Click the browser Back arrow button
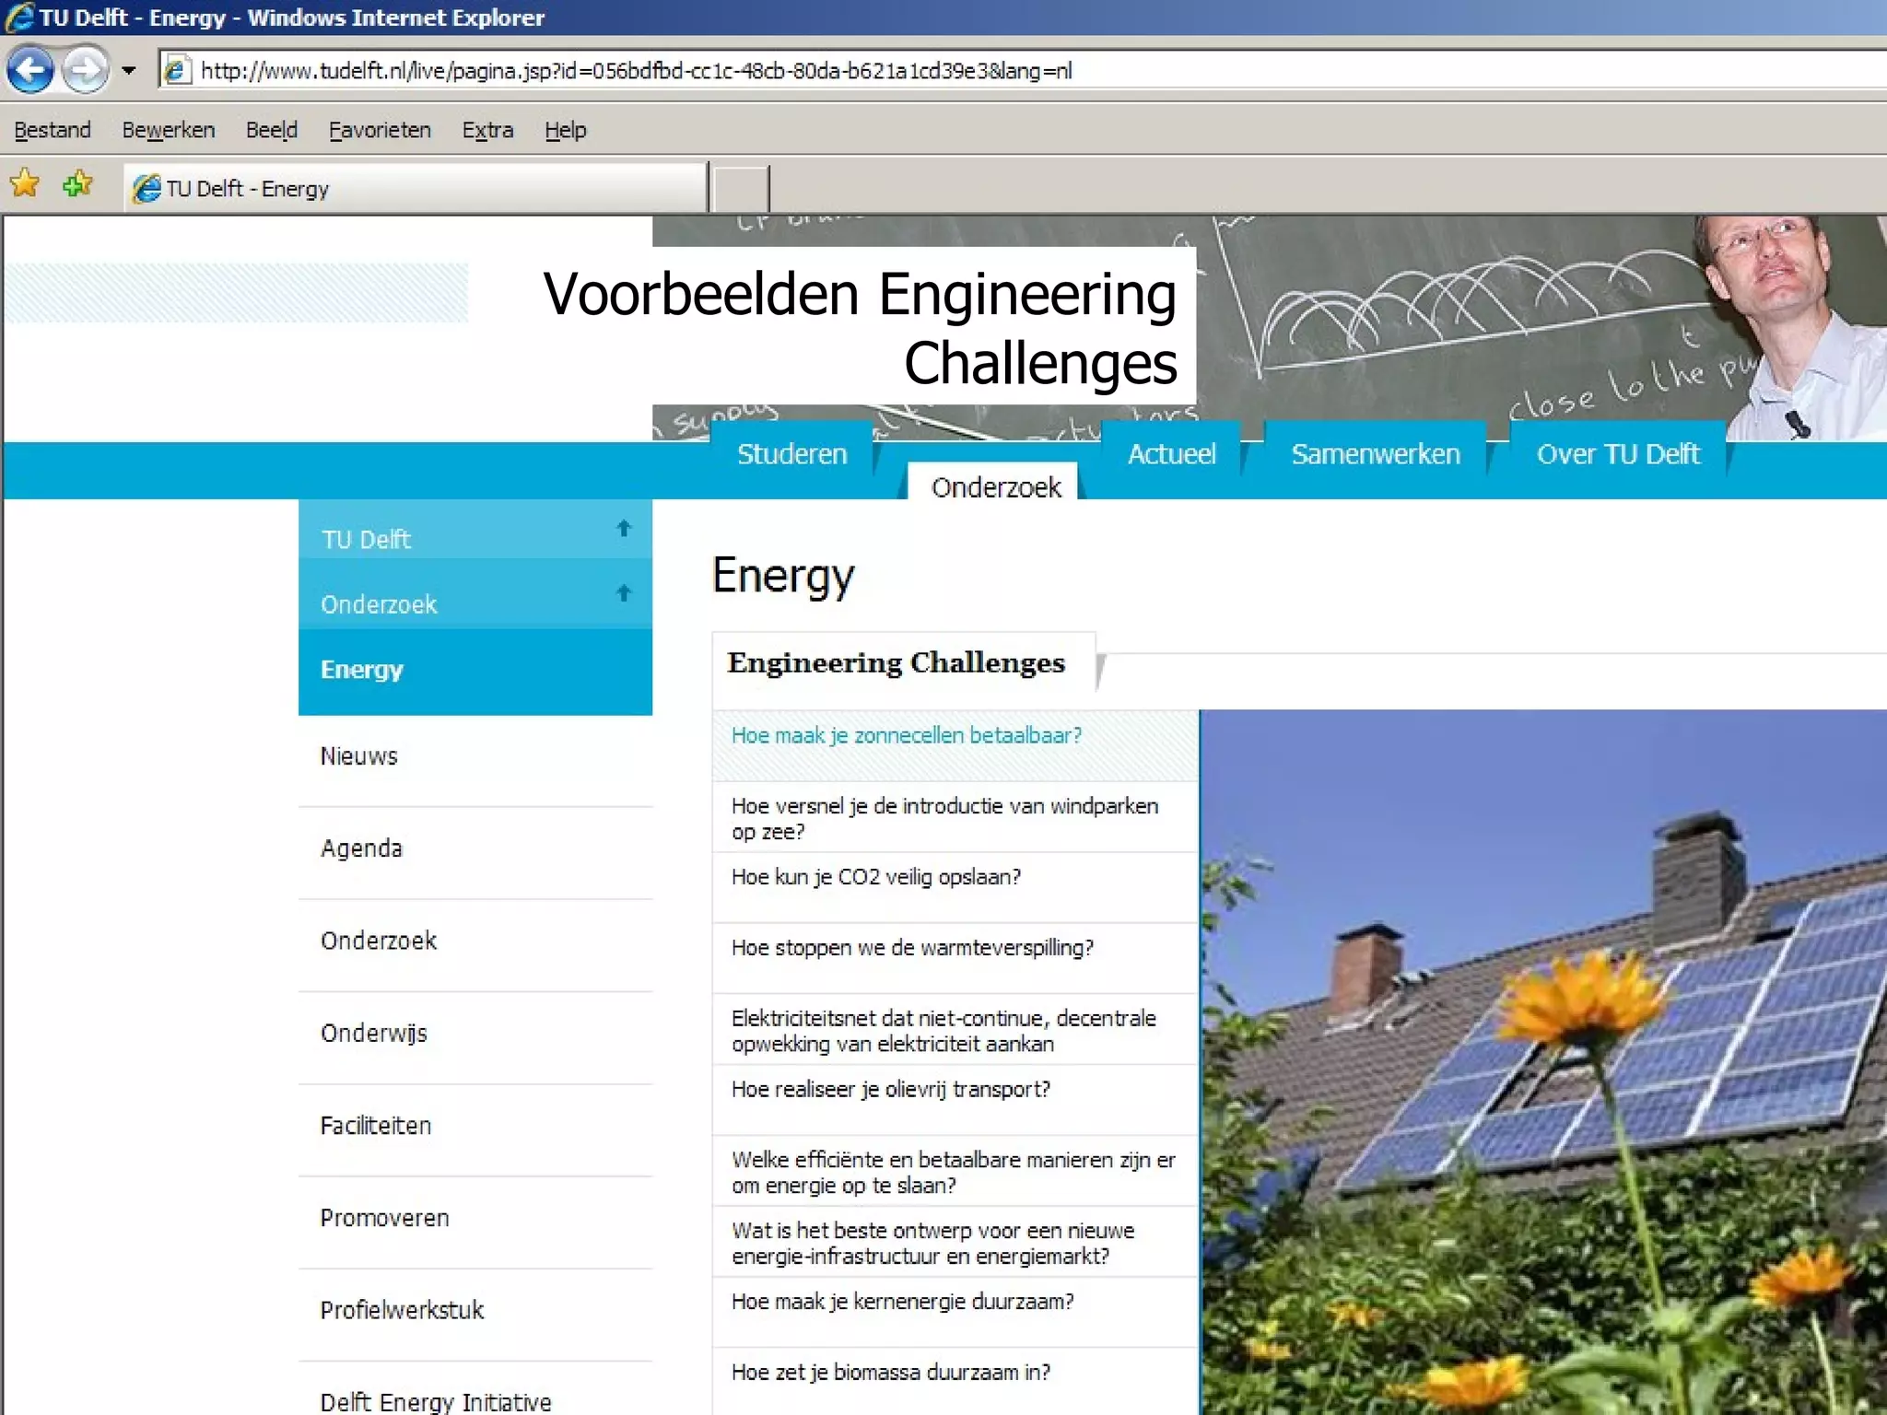This screenshot has width=1887, height=1415. pos(29,70)
